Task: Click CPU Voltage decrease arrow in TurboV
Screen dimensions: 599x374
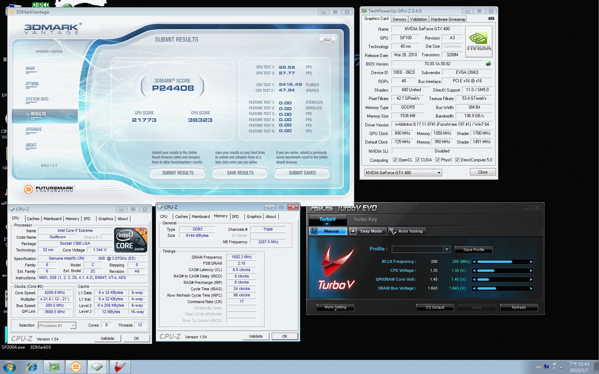Action: [x=474, y=271]
